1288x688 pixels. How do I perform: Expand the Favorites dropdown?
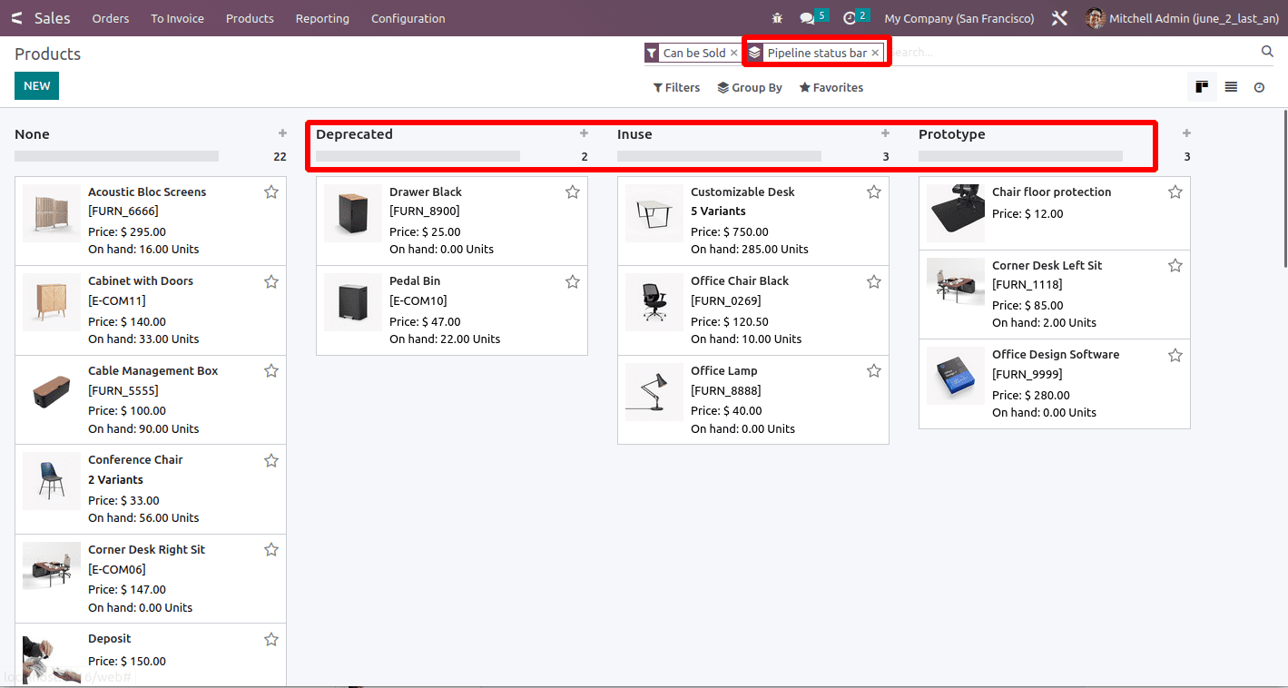831,87
